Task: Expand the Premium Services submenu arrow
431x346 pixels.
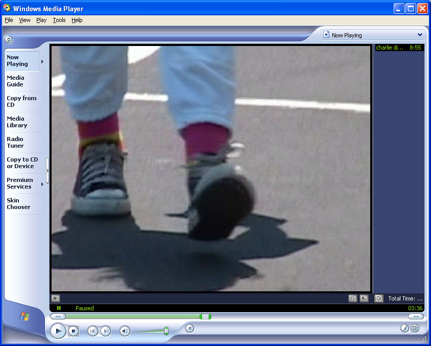Action: [x=42, y=184]
